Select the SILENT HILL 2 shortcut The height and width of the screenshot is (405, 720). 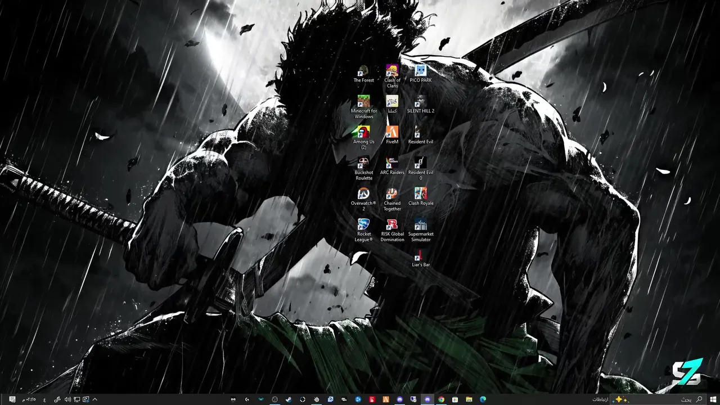point(421,105)
